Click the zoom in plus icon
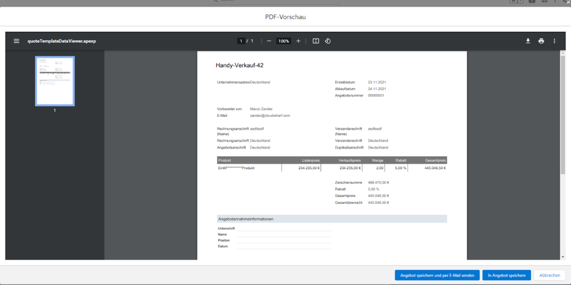The height and width of the screenshot is (285, 571). click(x=298, y=41)
